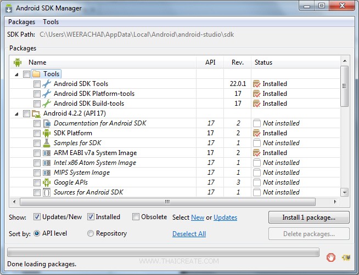Viewport: 359px width, 275px height.
Task: Click the New selection link
Action: 198,217
